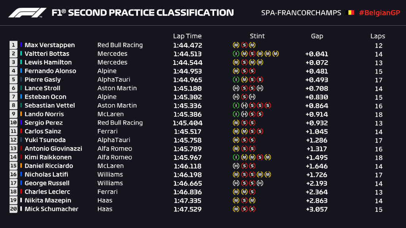The width and height of the screenshot is (406, 228).
Task: Click the position number 1 badge
Action: click(x=14, y=45)
